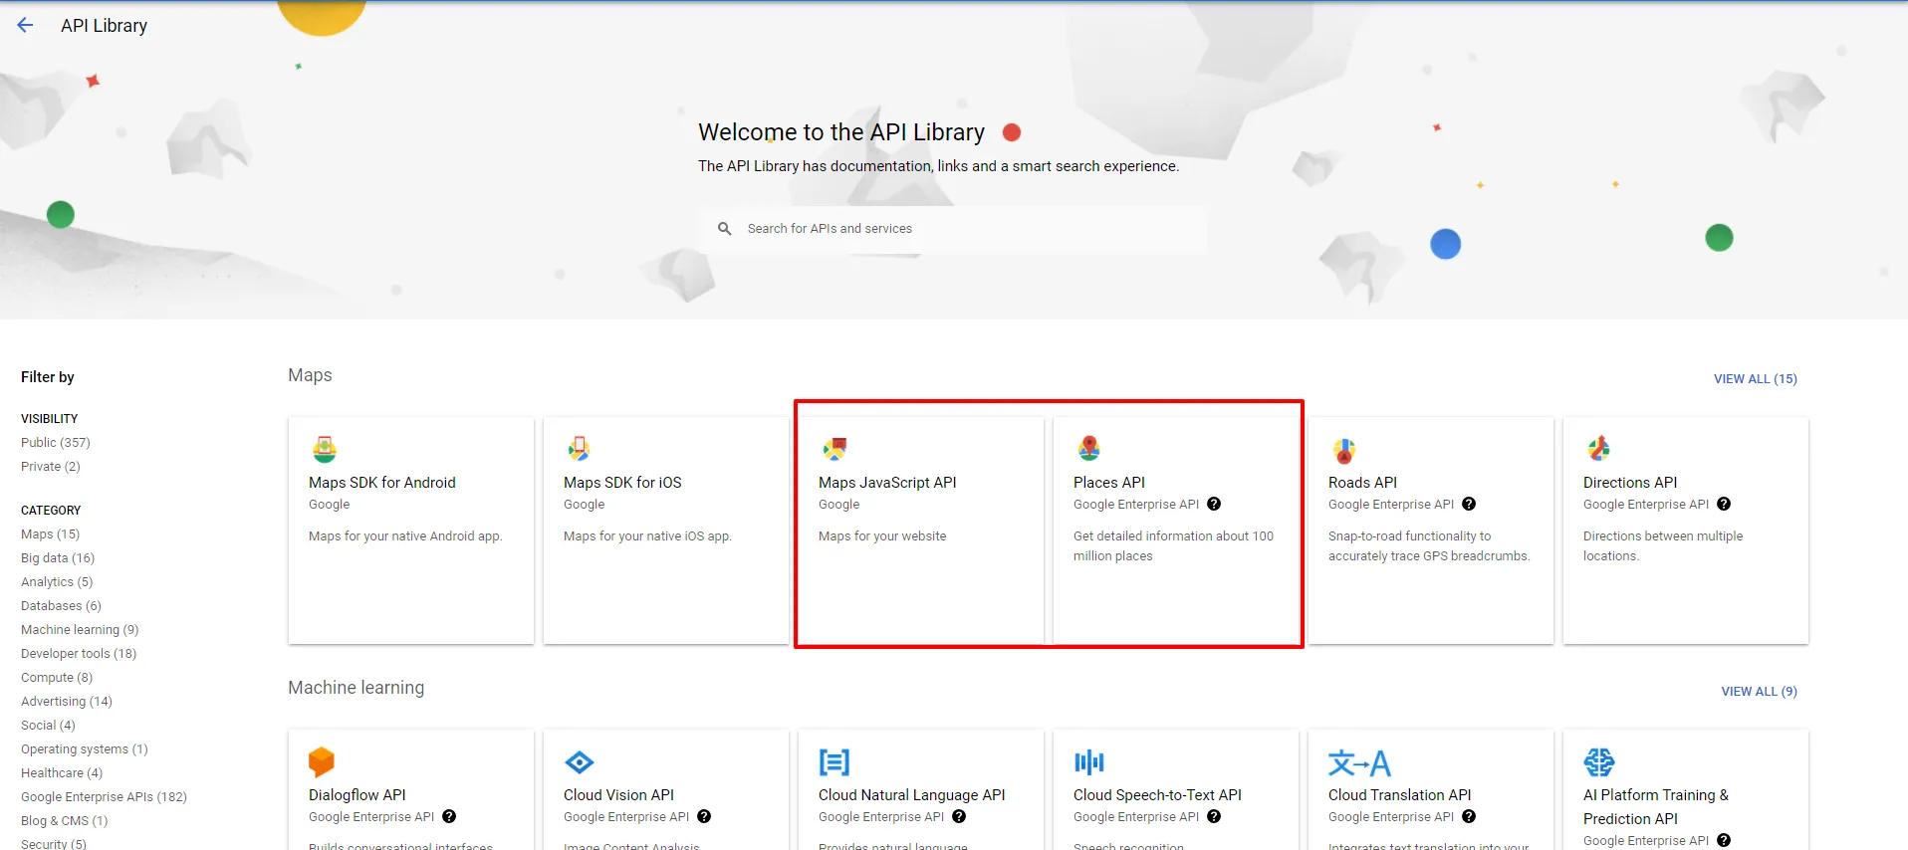Click the Cloud Translation API icon
Image resolution: width=1908 pixels, height=850 pixels.
[1359, 763]
